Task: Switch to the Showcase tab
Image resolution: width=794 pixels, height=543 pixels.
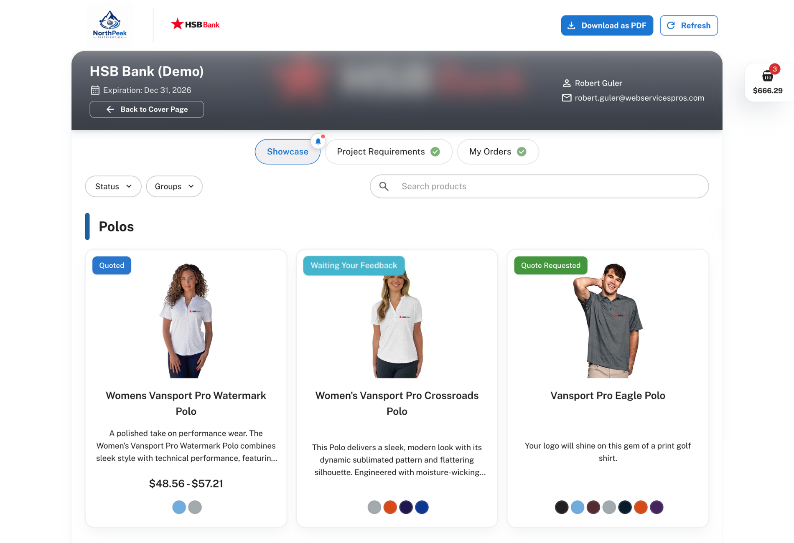Action: tap(288, 152)
